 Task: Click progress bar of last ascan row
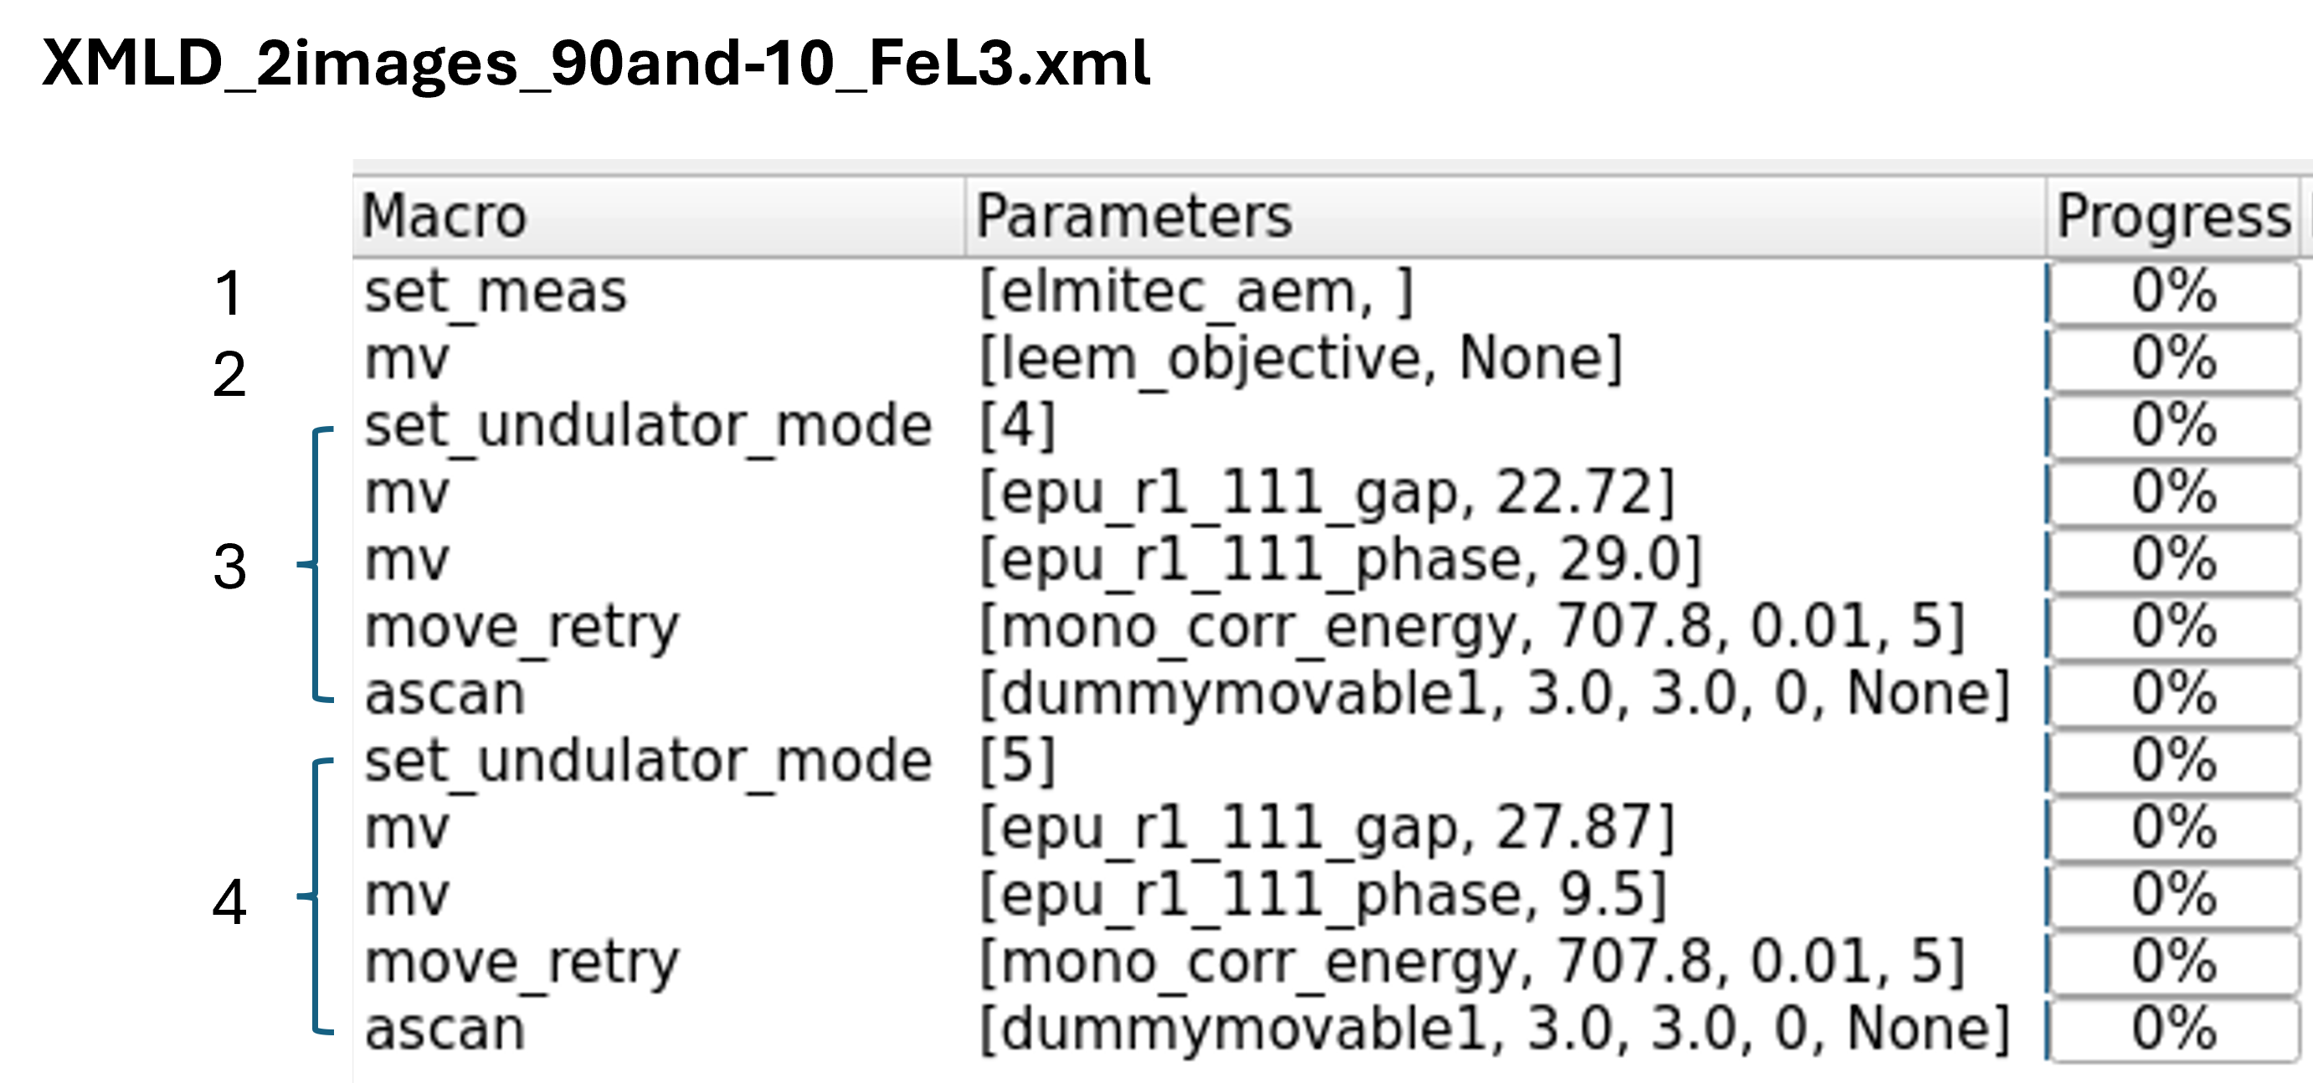coord(2173,1029)
